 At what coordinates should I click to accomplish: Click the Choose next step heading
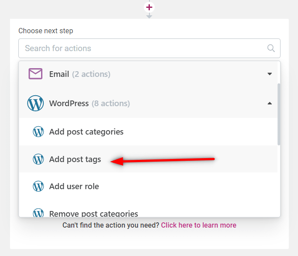[45, 31]
